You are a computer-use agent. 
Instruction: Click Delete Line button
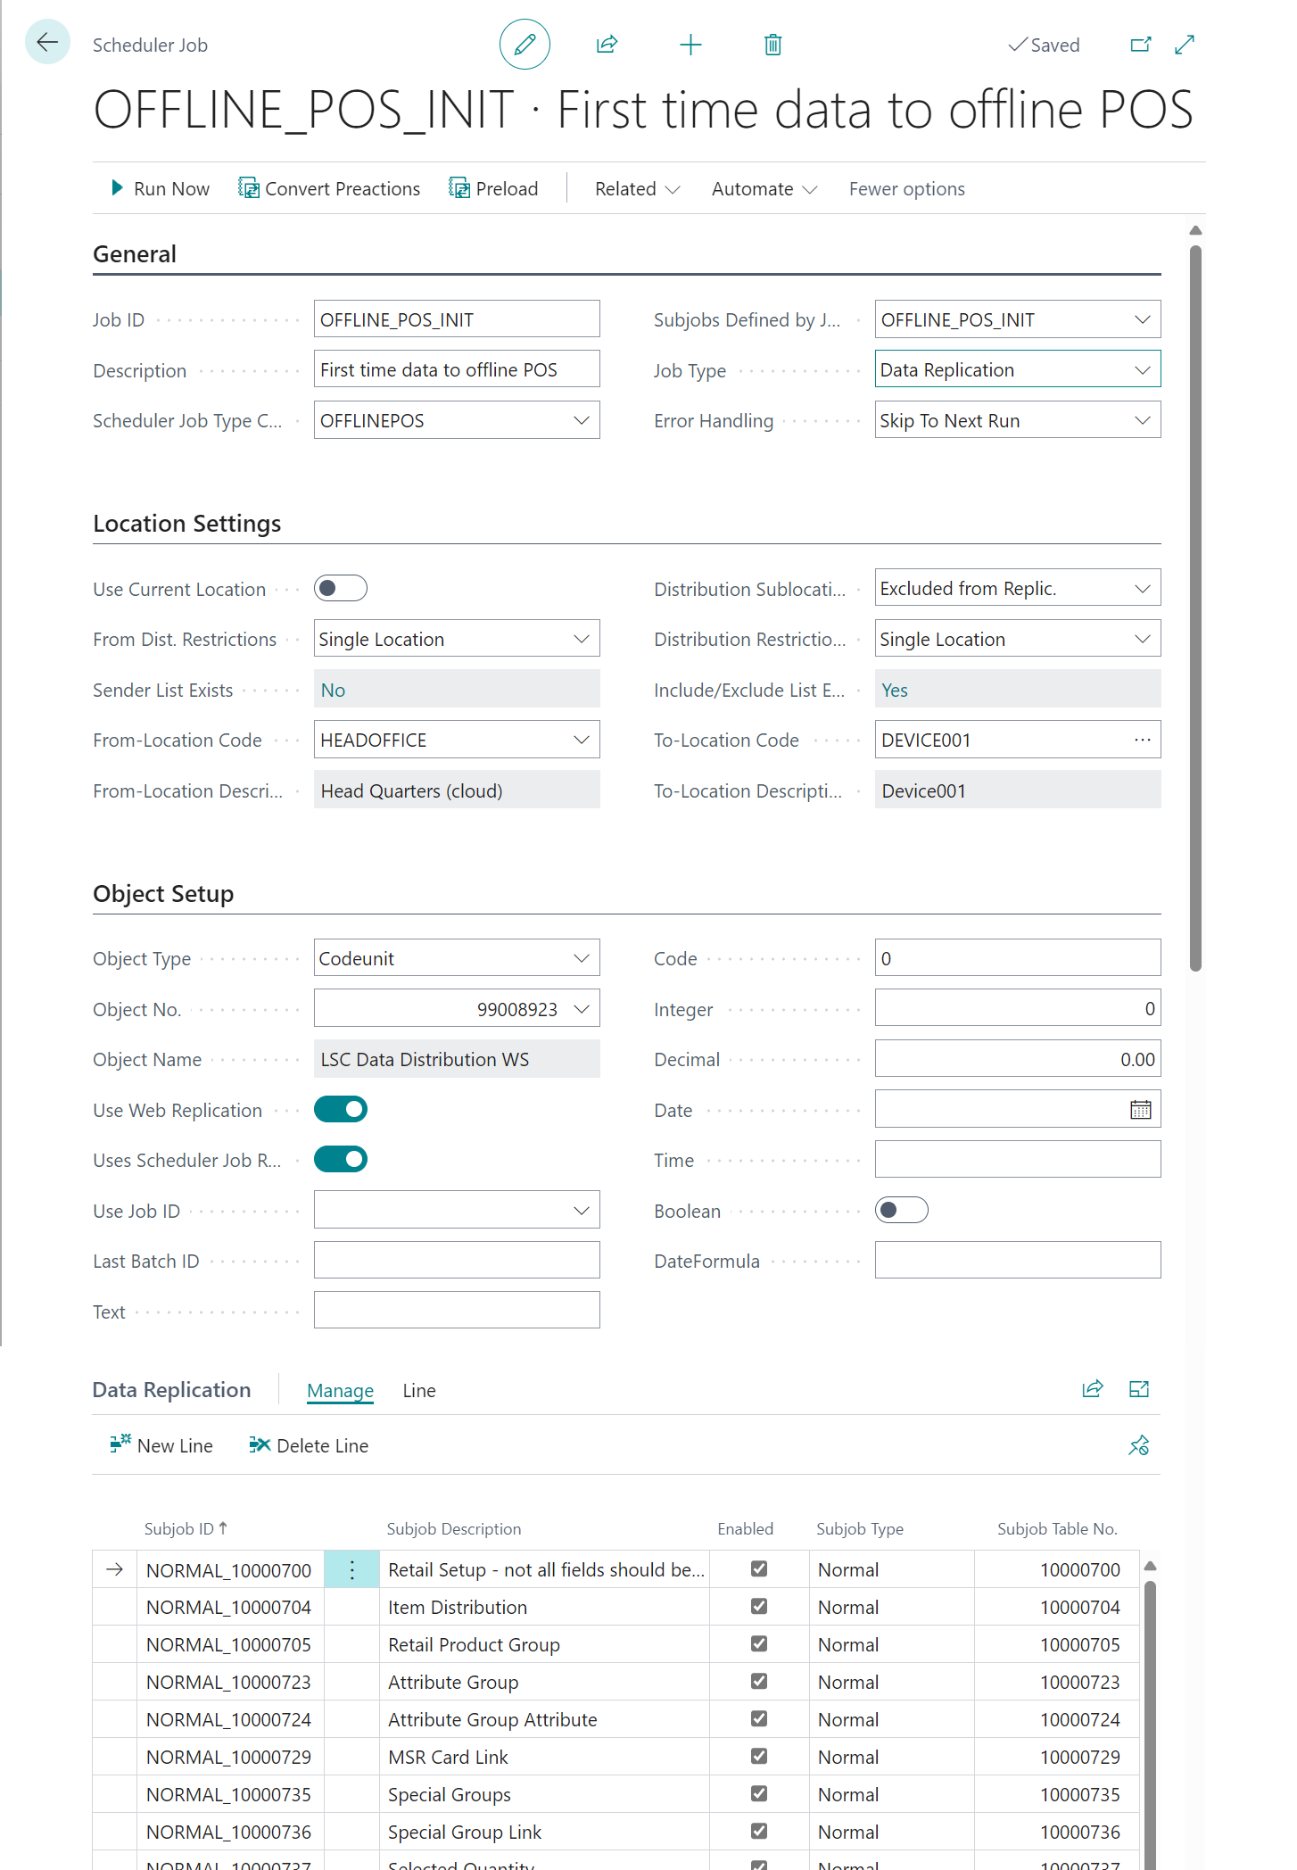click(x=309, y=1446)
